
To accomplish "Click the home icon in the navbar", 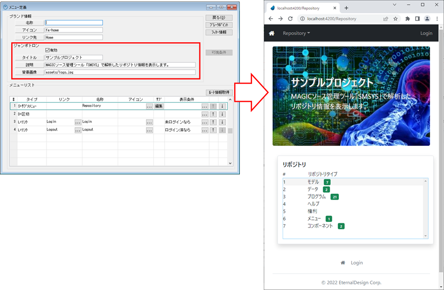I will (x=271, y=33).
